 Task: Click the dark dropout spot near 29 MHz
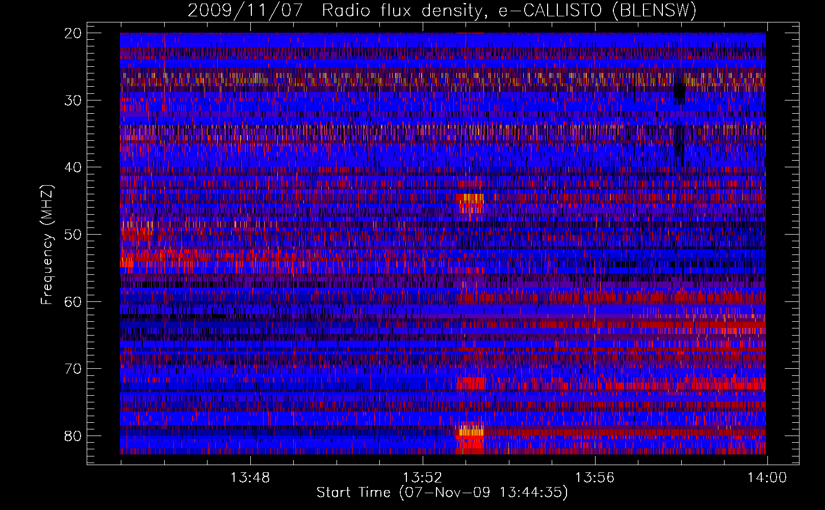(679, 92)
